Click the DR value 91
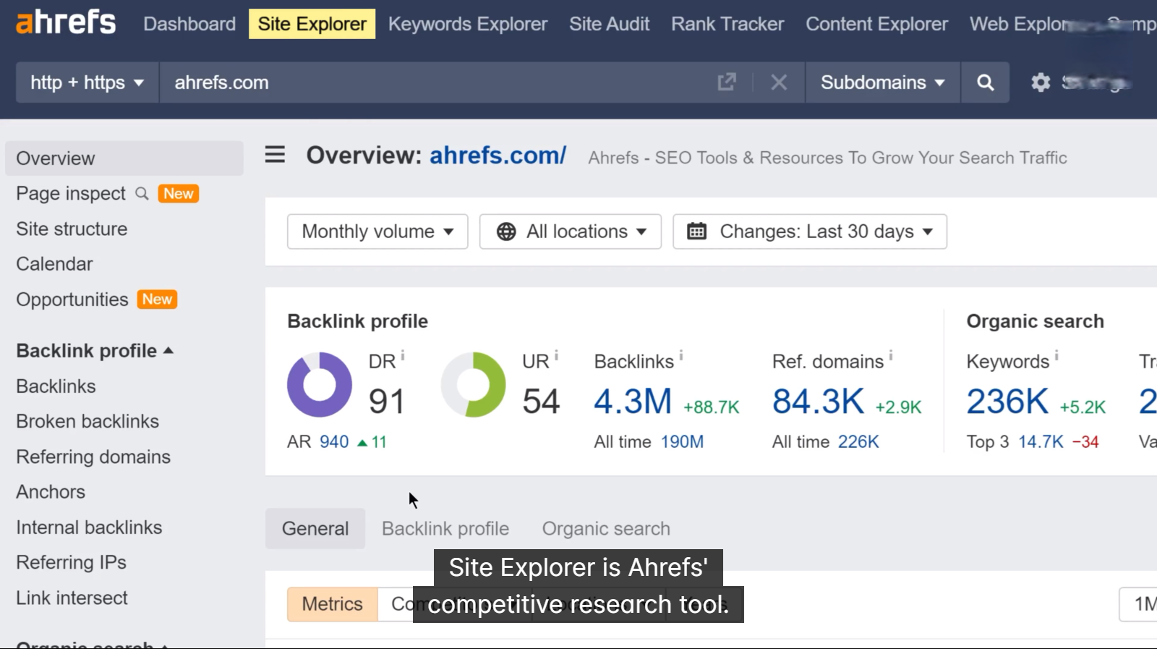 386,402
